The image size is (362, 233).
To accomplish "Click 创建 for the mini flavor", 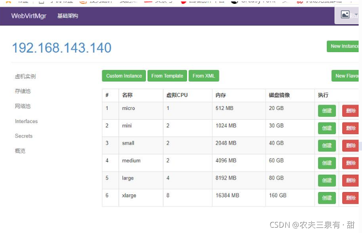I will click(327, 128).
